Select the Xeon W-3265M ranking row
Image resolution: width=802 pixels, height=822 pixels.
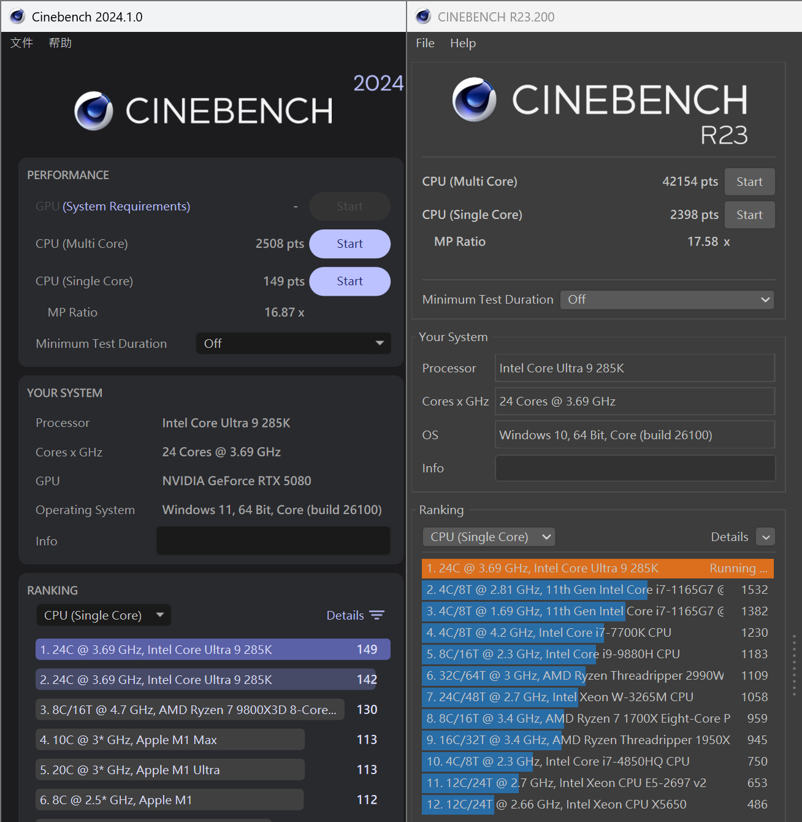(x=598, y=697)
